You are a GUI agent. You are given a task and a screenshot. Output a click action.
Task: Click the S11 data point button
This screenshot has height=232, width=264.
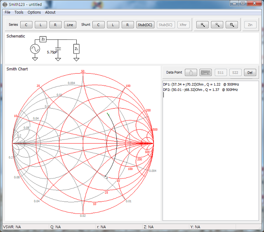(x=221, y=72)
